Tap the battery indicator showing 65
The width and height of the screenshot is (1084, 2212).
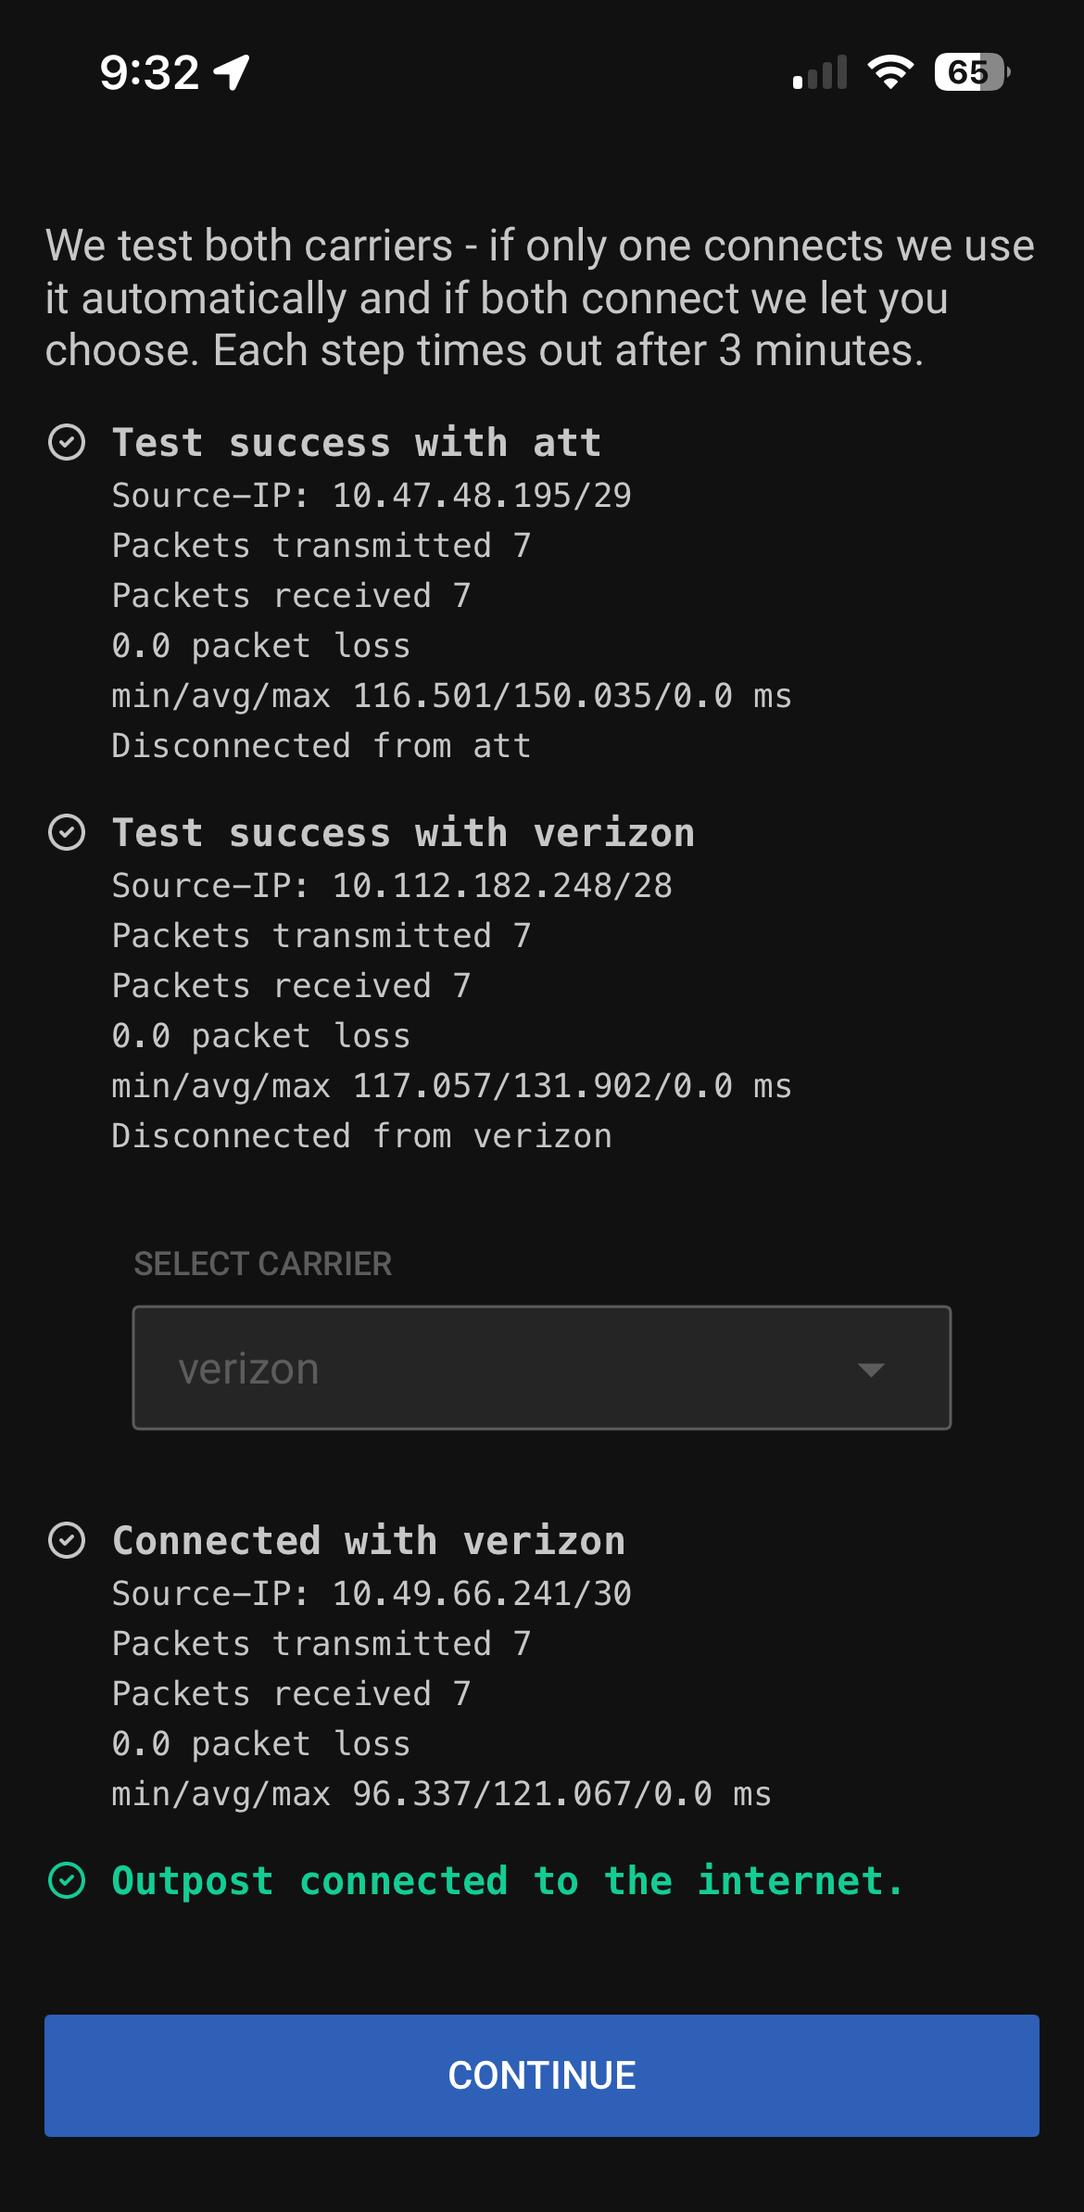(x=971, y=72)
